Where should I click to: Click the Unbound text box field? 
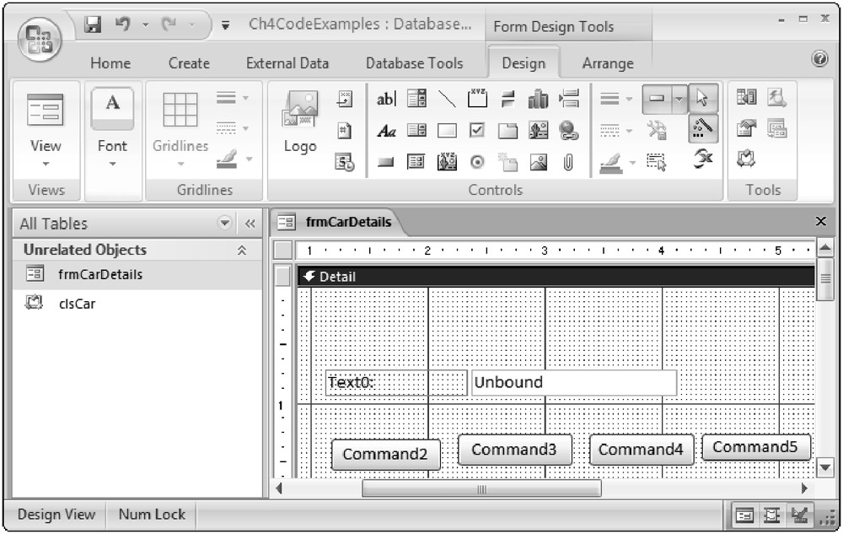[573, 382]
